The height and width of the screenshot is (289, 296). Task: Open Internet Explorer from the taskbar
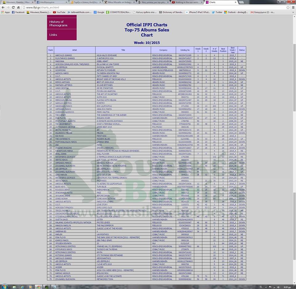click(22, 287)
